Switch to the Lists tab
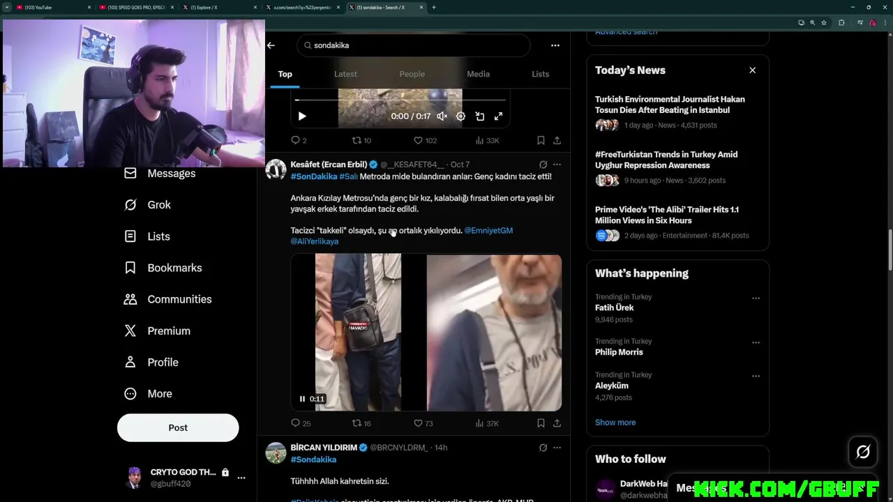The image size is (893, 502). pos(540,74)
